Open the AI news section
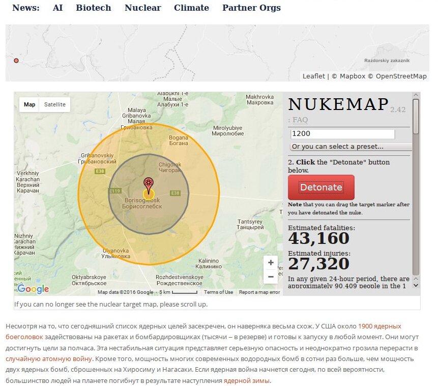 58,8
